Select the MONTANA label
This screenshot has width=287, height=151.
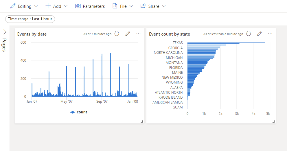click(174, 62)
